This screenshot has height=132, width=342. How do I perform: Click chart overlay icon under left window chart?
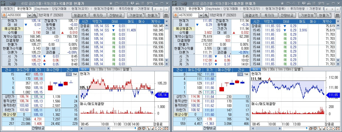pyautogui.click(x=139, y=129)
